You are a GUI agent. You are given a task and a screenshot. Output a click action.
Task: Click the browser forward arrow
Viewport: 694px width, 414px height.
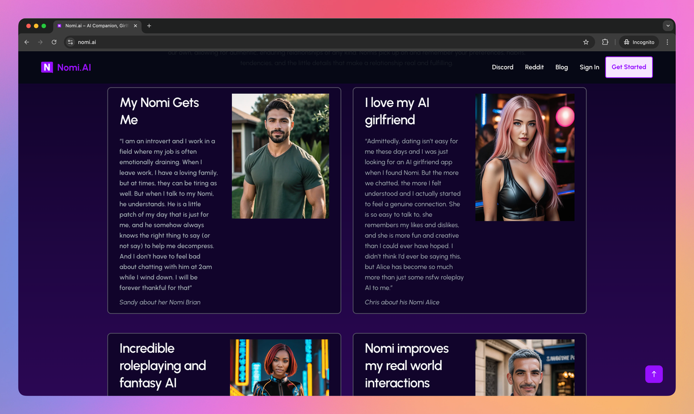[40, 42]
